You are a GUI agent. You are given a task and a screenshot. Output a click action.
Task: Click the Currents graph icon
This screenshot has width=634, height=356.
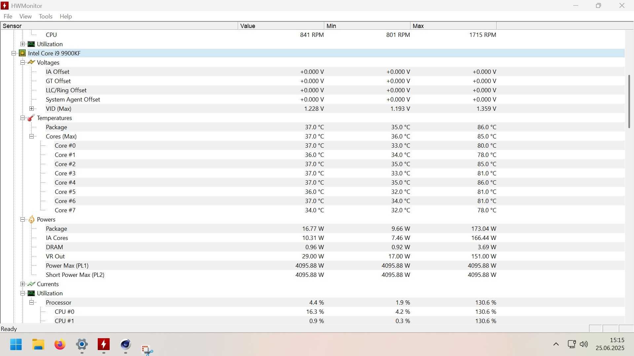31,284
